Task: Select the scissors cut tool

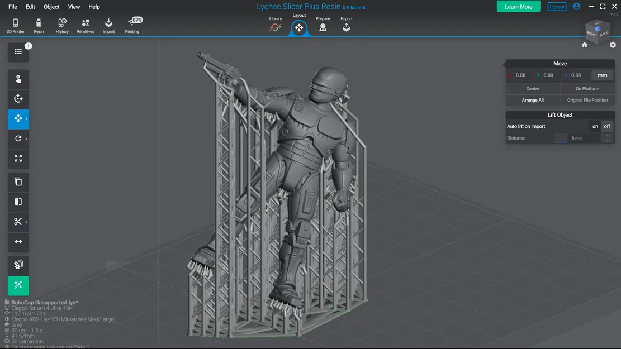Action: [18, 222]
